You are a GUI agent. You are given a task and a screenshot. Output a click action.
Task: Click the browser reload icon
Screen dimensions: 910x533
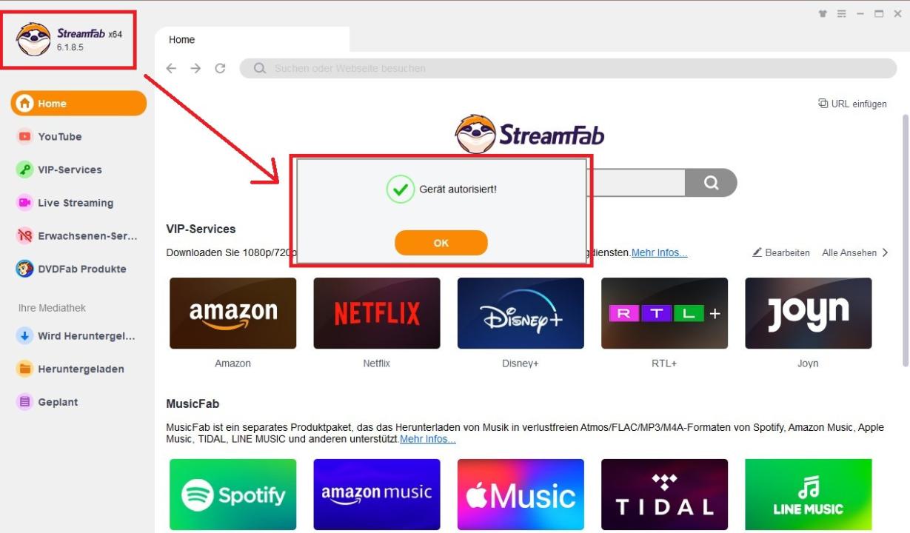(x=220, y=68)
